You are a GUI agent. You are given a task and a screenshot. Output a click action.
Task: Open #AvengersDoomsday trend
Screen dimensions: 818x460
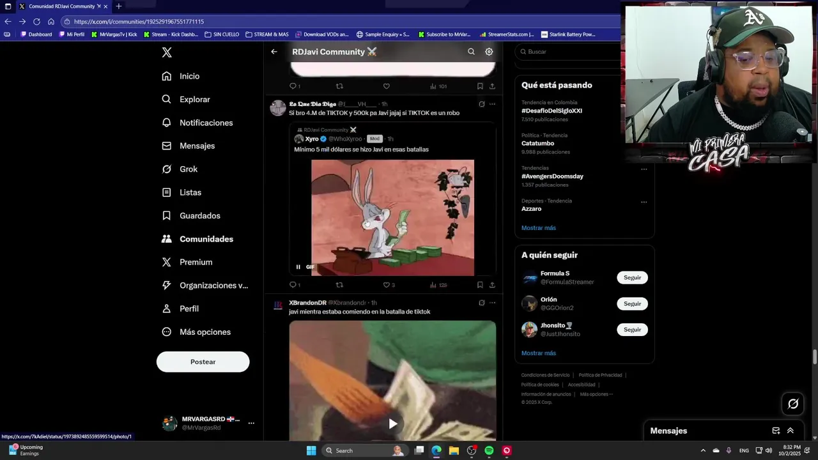(552, 176)
